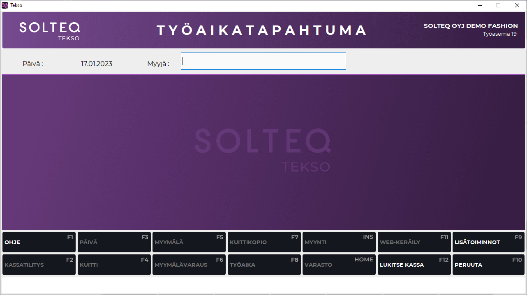This screenshot has height=295, width=527.
Task: Click the Solteq Tekso header logo
Action: [x=49, y=30]
